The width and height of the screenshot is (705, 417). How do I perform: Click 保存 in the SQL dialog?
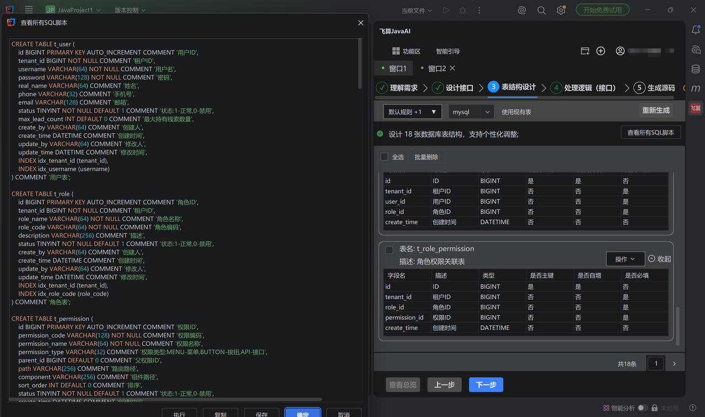[x=262, y=413]
